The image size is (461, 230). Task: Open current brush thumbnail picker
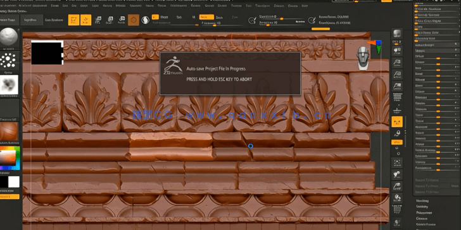point(9,38)
